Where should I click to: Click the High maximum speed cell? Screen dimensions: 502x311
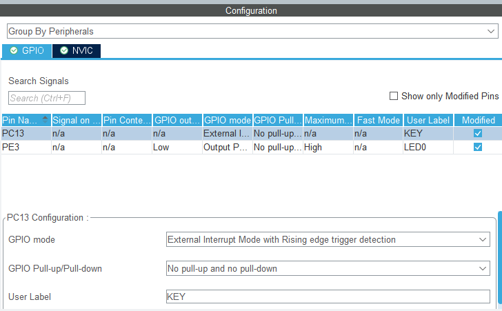click(x=328, y=148)
